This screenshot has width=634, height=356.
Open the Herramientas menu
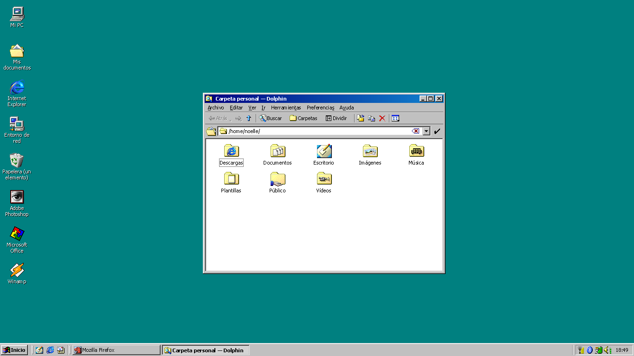tap(286, 108)
